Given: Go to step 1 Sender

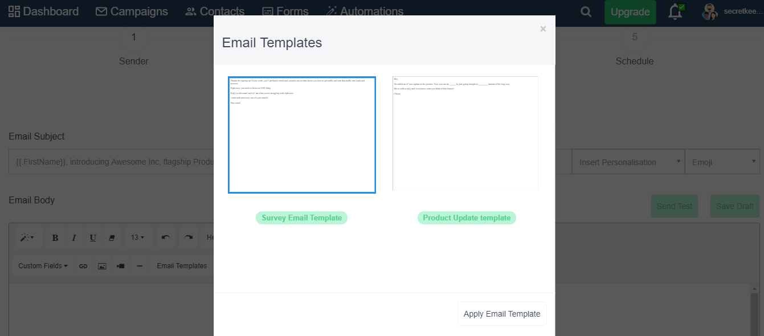Looking at the screenshot, I should coord(134,49).
